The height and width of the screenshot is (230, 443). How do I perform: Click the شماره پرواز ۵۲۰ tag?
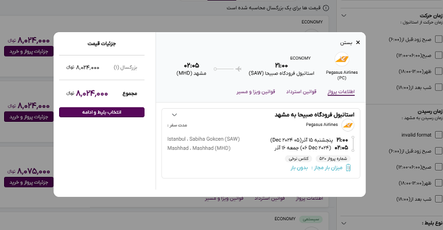coord(333,158)
